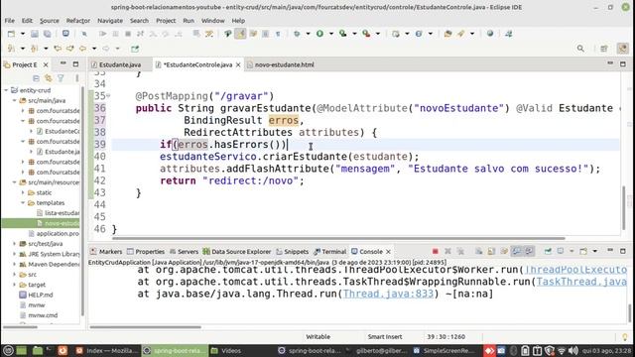Click the volume icon in system tray

pos(573,350)
